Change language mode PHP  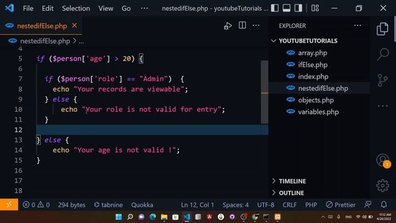311,205
